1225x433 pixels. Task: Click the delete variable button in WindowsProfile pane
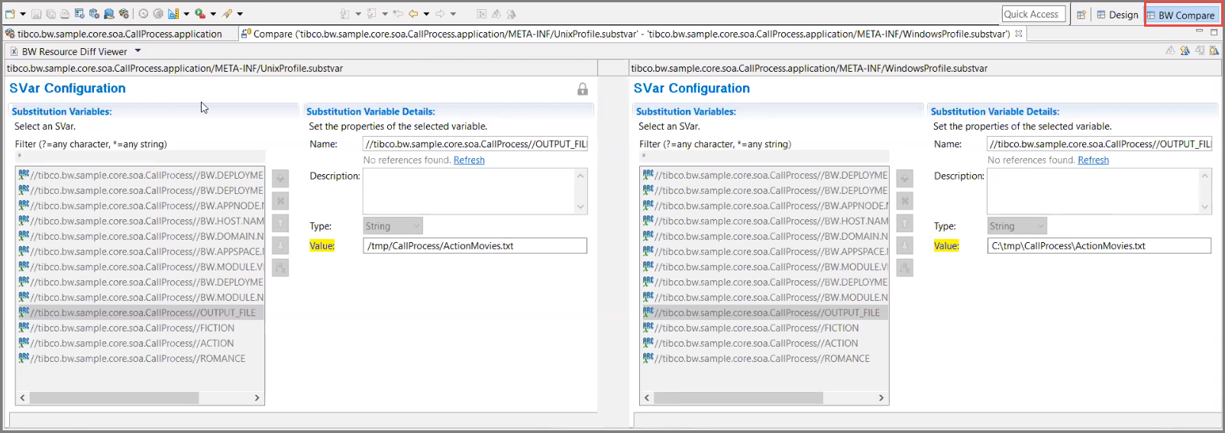[x=905, y=201]
